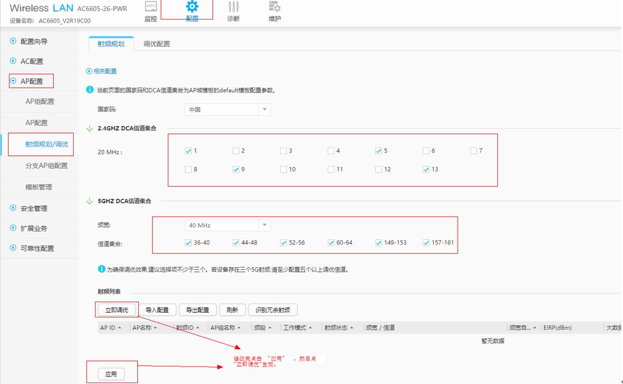Screen dimensions: 623x384
Task: Check 2.4GHz channel 4
Action: 331,151
